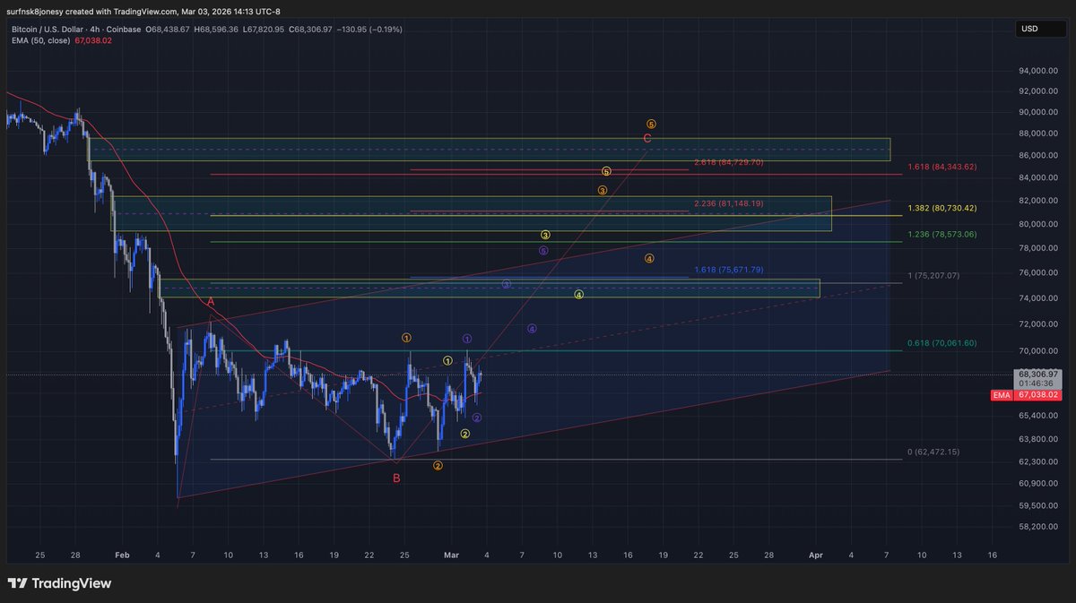Click the 63,800.00 price axis label
The height and width of the screenshot is (603, 1076).
tap(1039, 439)
